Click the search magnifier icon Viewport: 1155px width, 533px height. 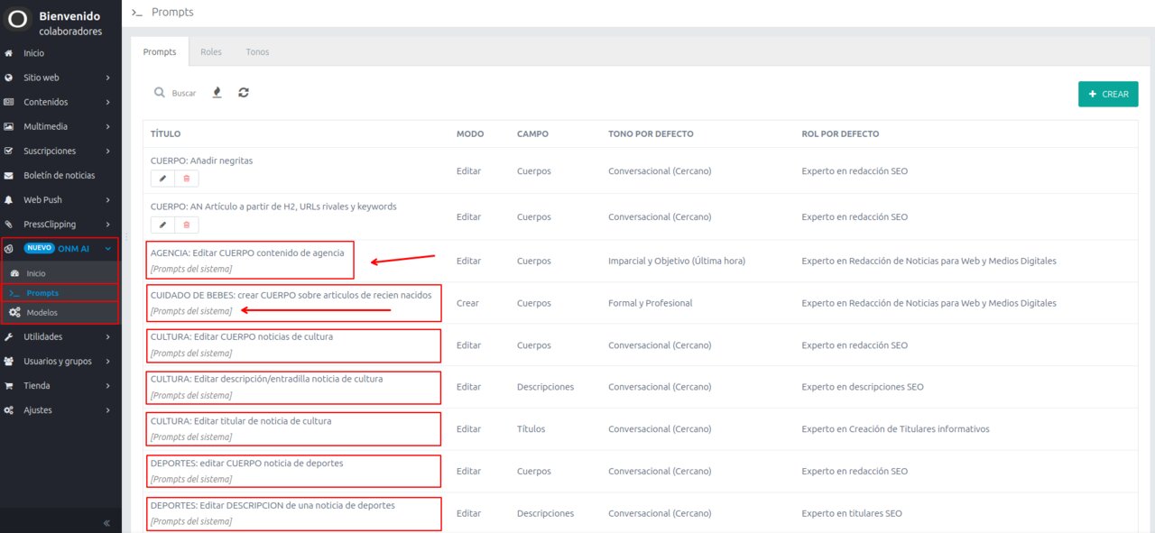(160, 92)
